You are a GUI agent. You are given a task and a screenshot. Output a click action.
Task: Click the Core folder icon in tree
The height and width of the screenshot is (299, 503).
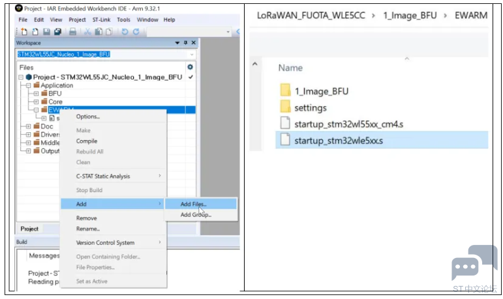(44, 102)
